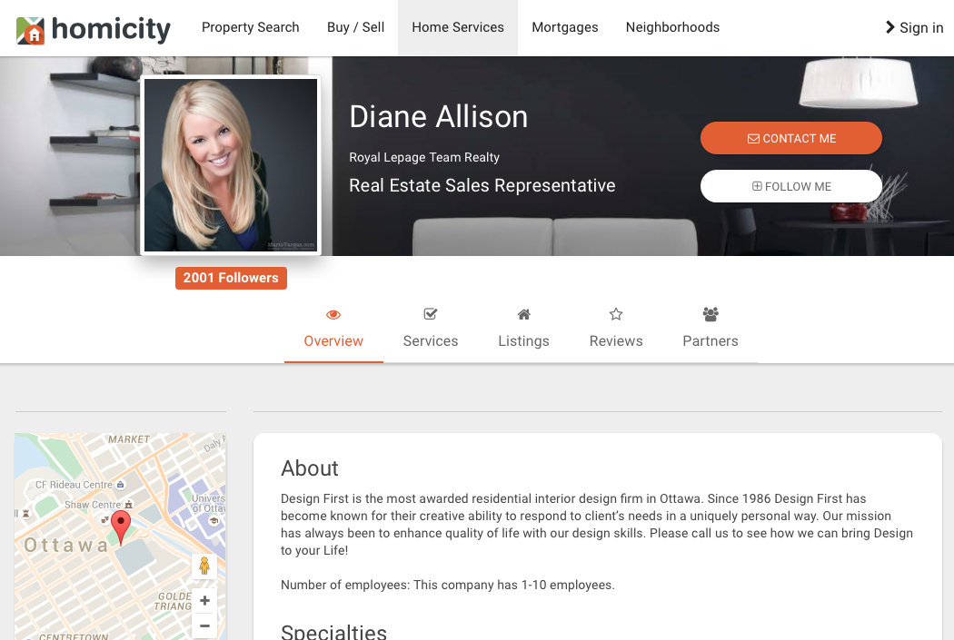Click the homicity house logo icon
This screenshot has height=640, width=954.
pyautogui.click(x=30, y=30)
